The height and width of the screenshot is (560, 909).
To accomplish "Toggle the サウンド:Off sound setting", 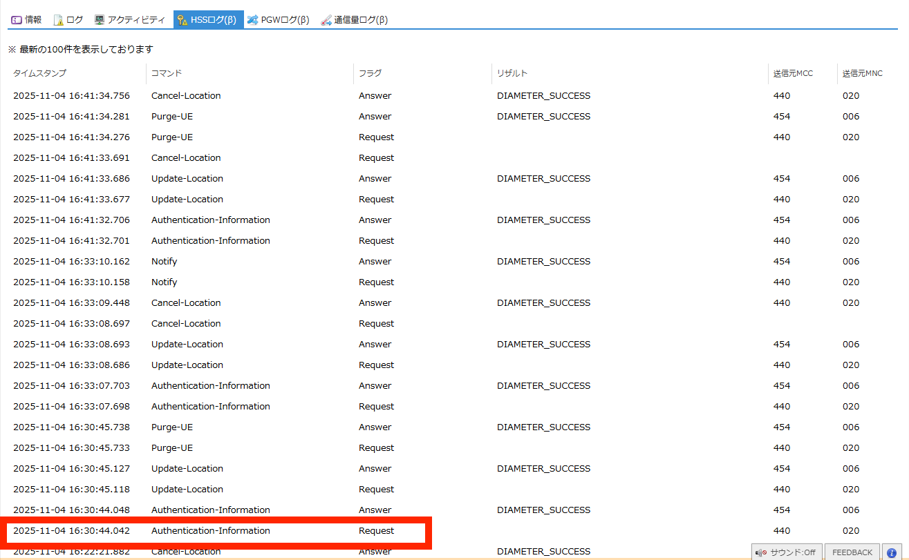I will pos(787,552).
